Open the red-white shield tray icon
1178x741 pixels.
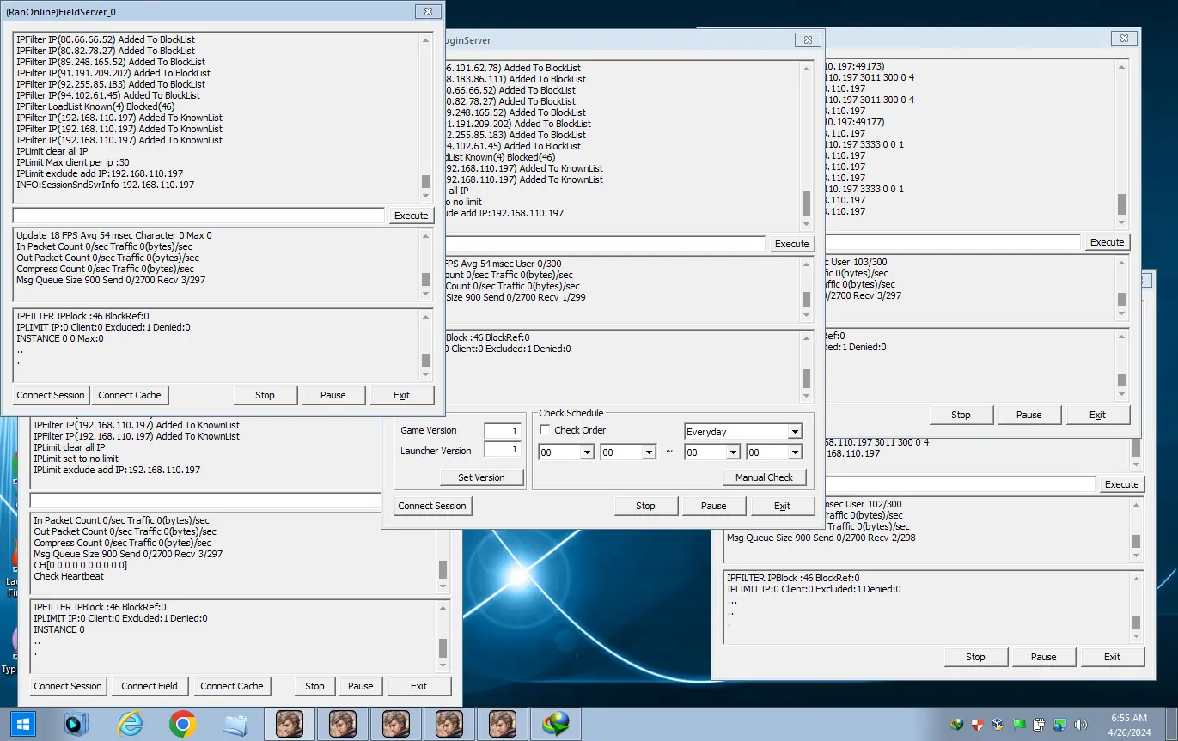(x=977, y=725)
